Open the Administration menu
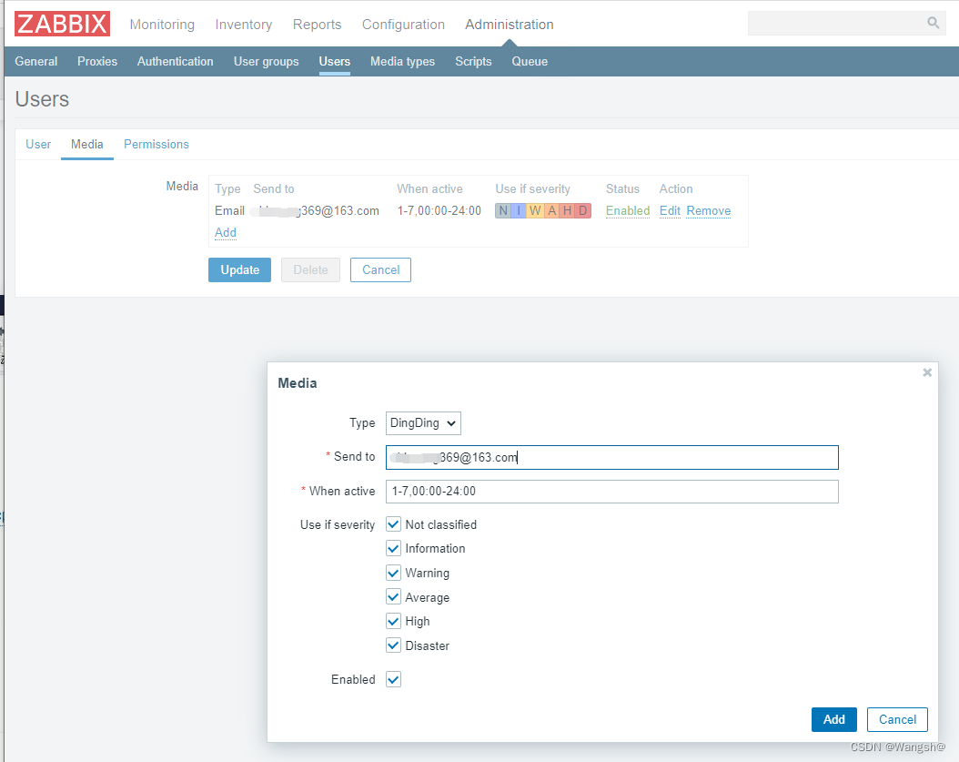Screen dimensions: 959x762 tap(509, 25)
